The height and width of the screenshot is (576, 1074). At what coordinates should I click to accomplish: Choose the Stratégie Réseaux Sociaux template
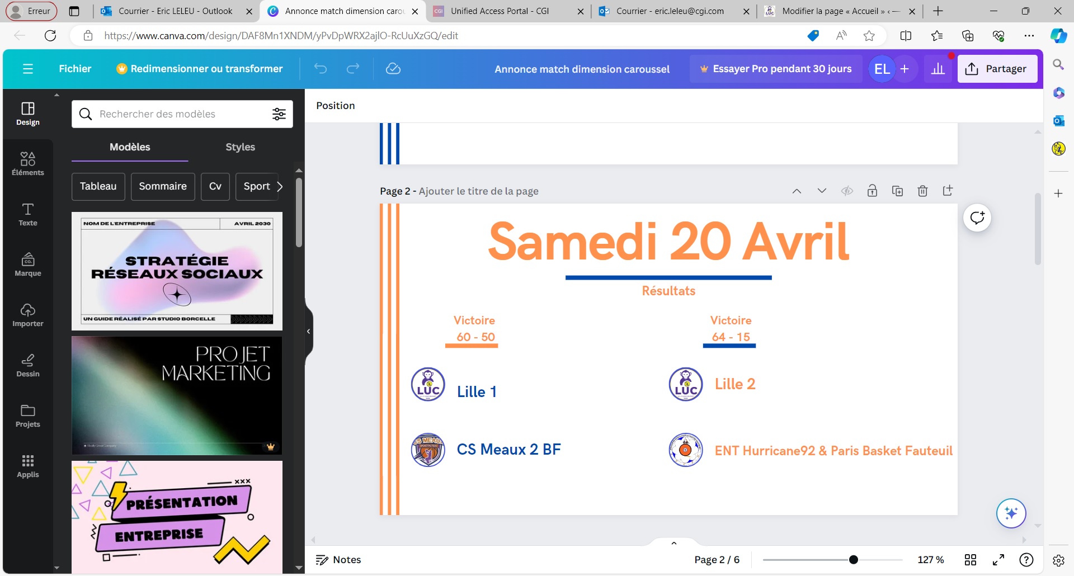click(177, 271)
